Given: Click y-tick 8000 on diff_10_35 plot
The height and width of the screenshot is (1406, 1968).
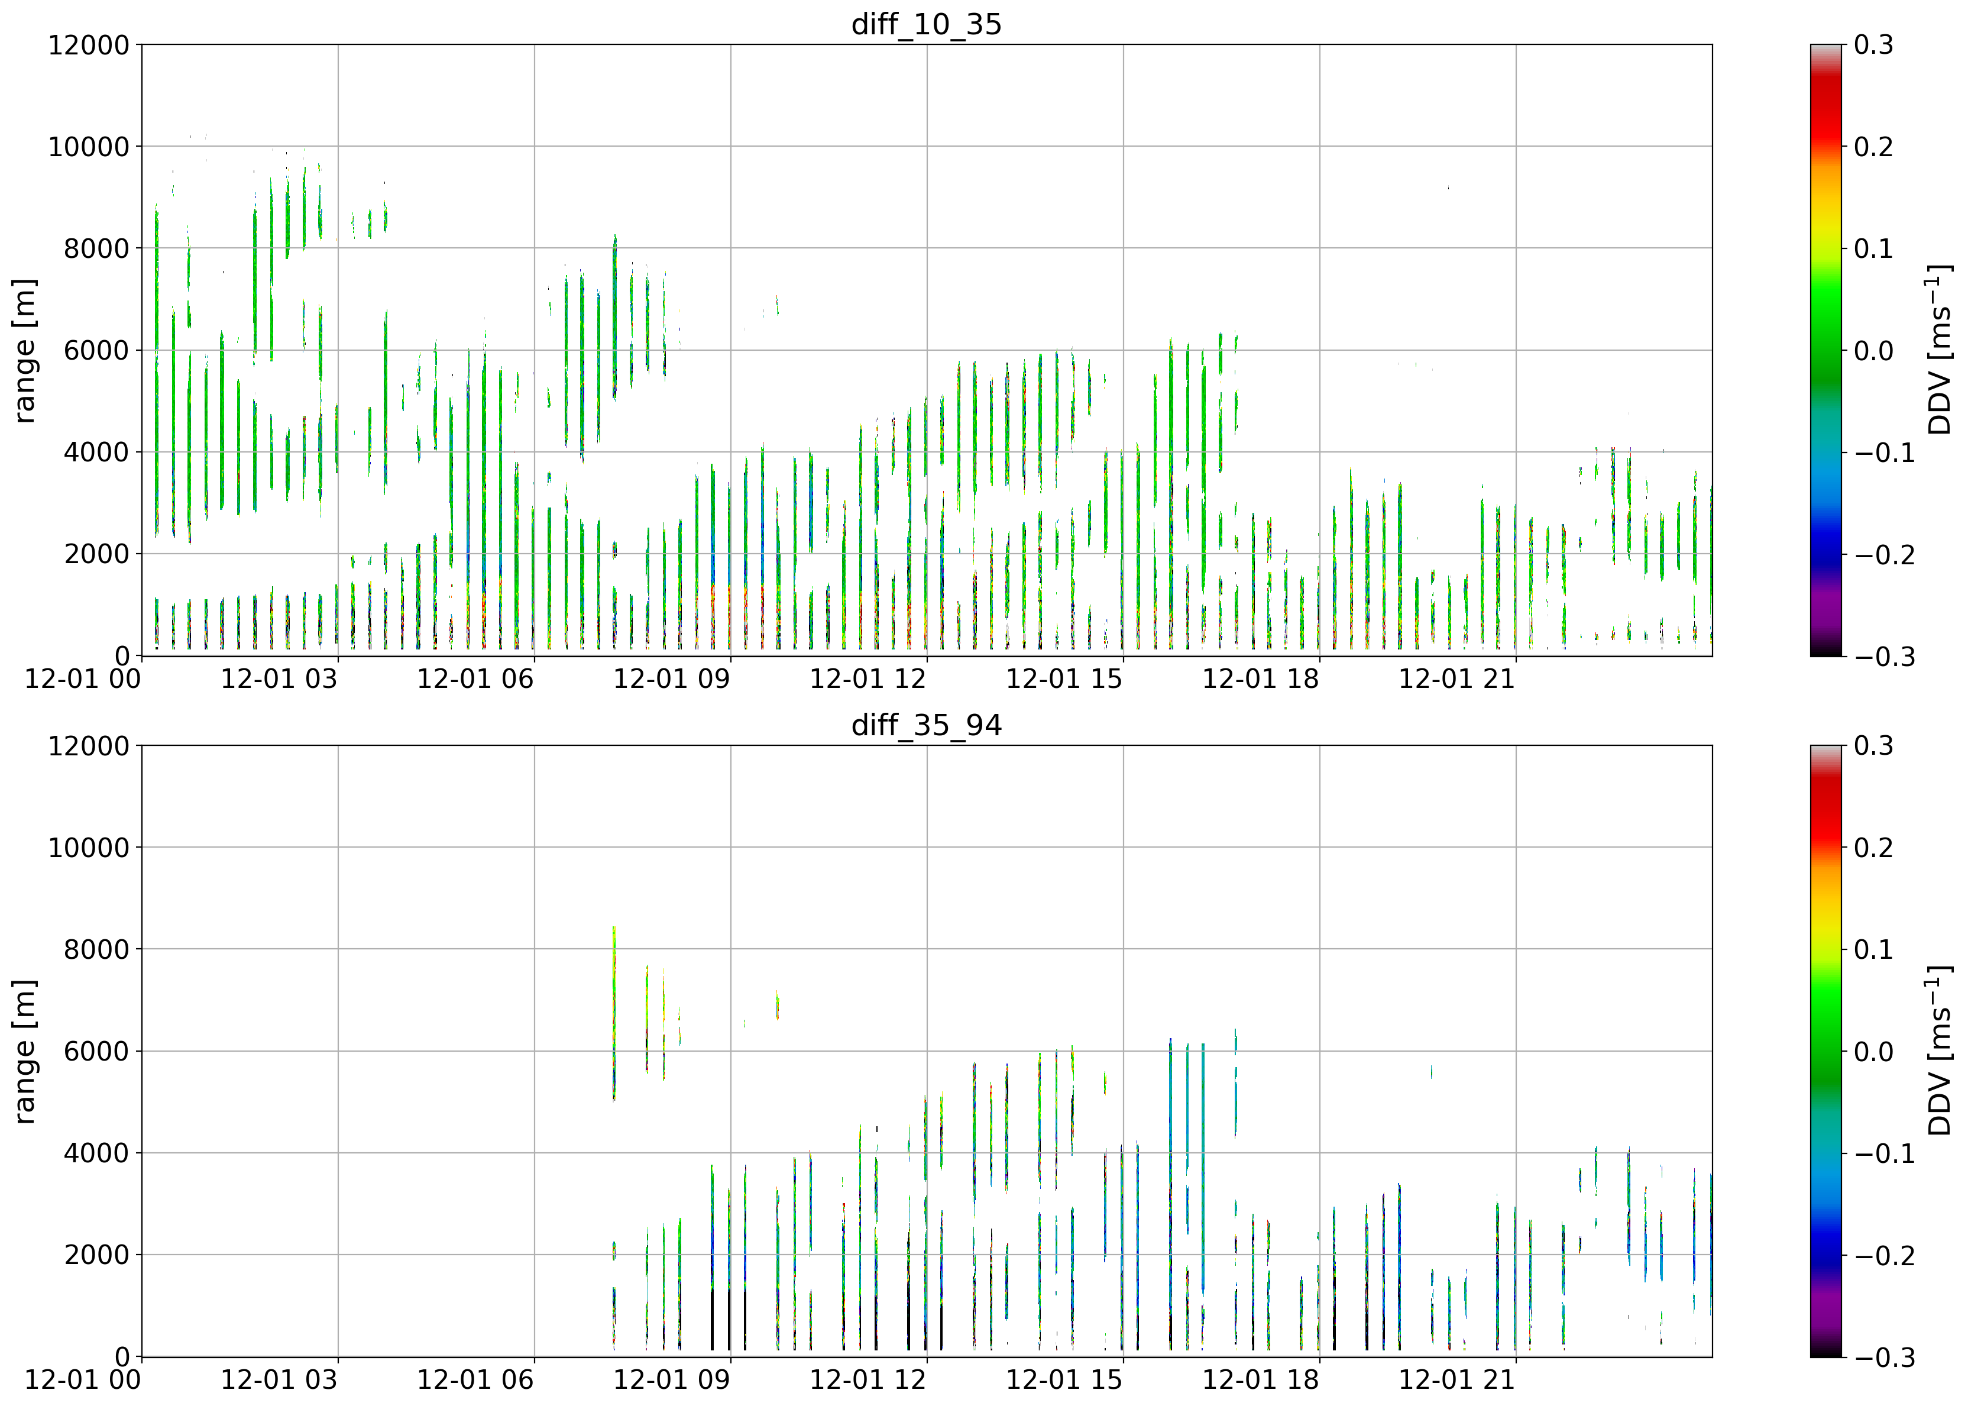Looking at the screenshot, I should (x=96, y=248).
